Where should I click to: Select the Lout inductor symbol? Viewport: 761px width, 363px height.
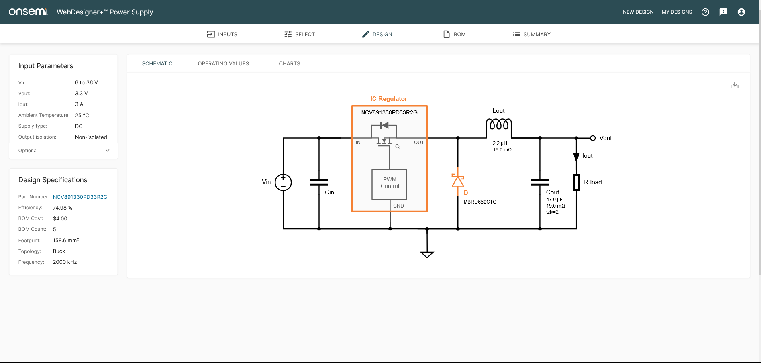coord(499,124)
